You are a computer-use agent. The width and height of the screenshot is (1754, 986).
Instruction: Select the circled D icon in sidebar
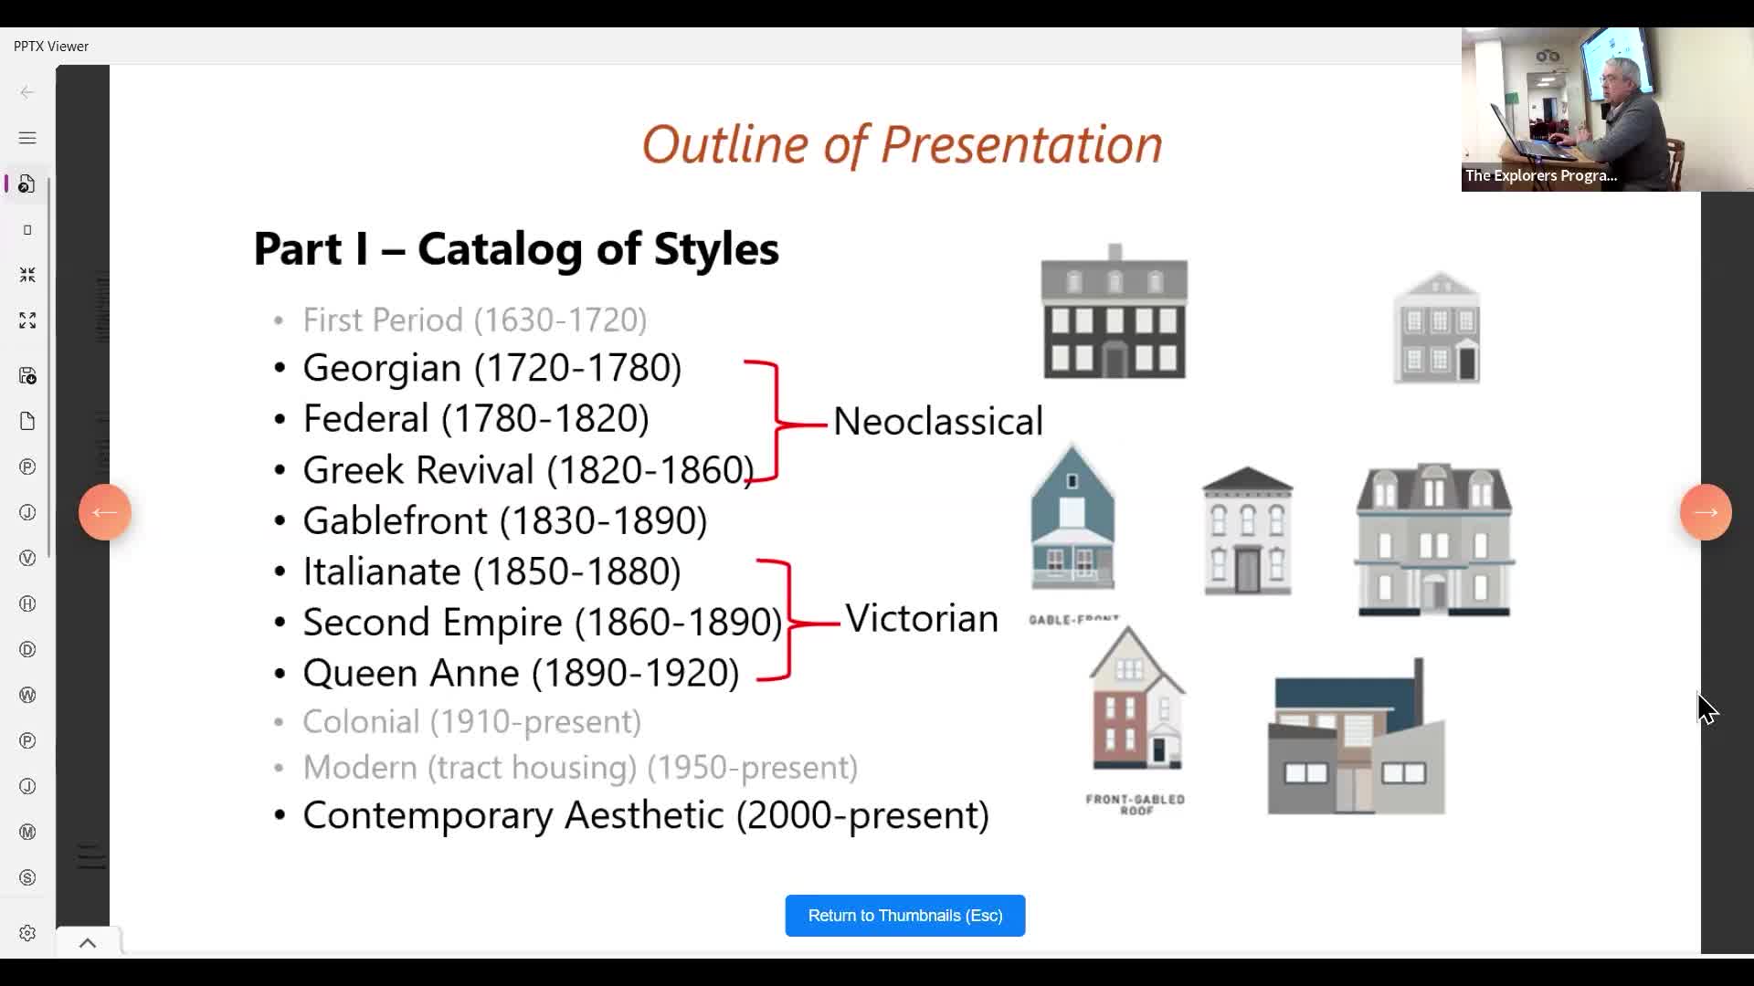27,649
